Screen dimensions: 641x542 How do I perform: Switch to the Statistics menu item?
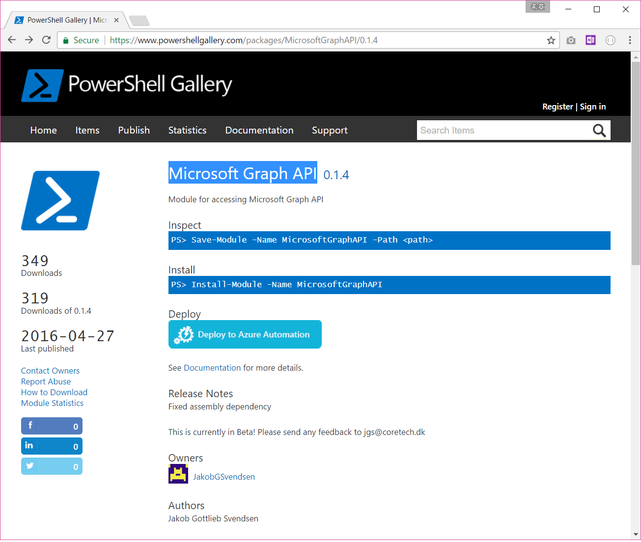(x=187, y=130)
